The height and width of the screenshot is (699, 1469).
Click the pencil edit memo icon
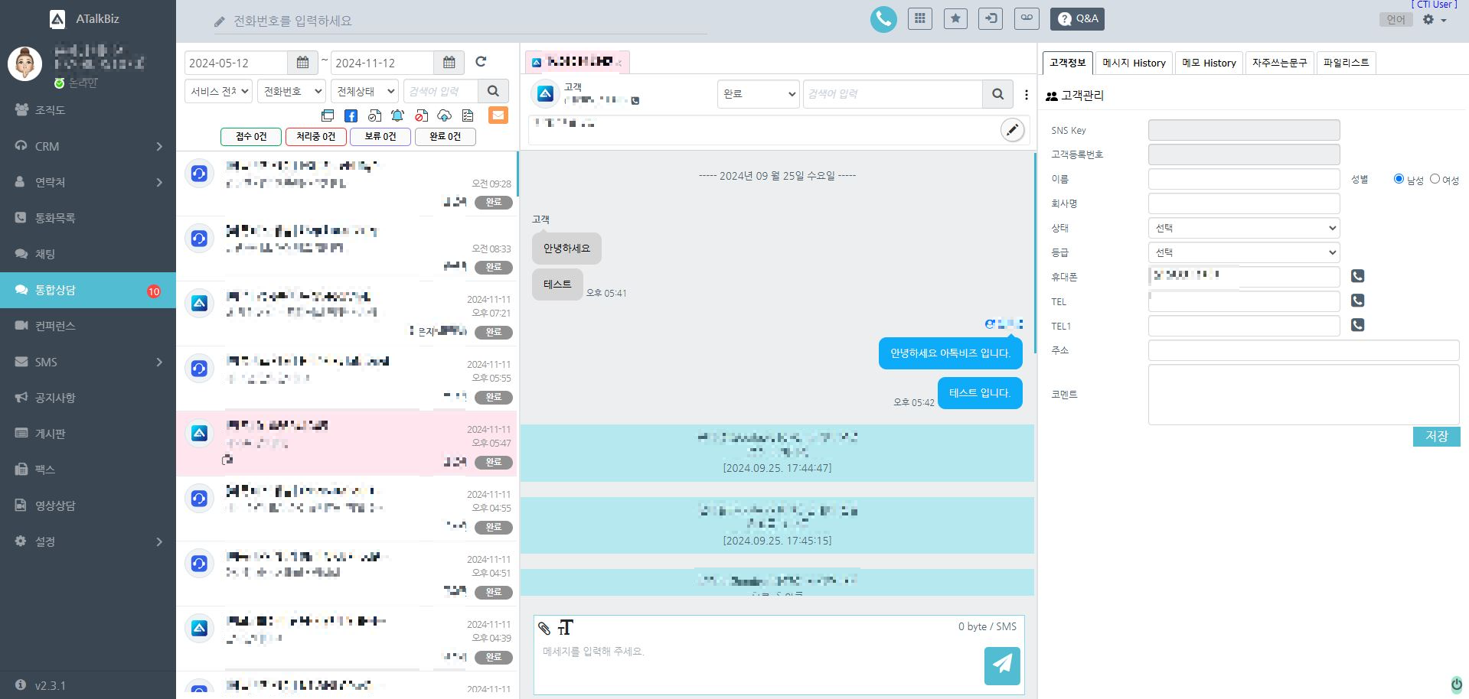(1012, 130)
